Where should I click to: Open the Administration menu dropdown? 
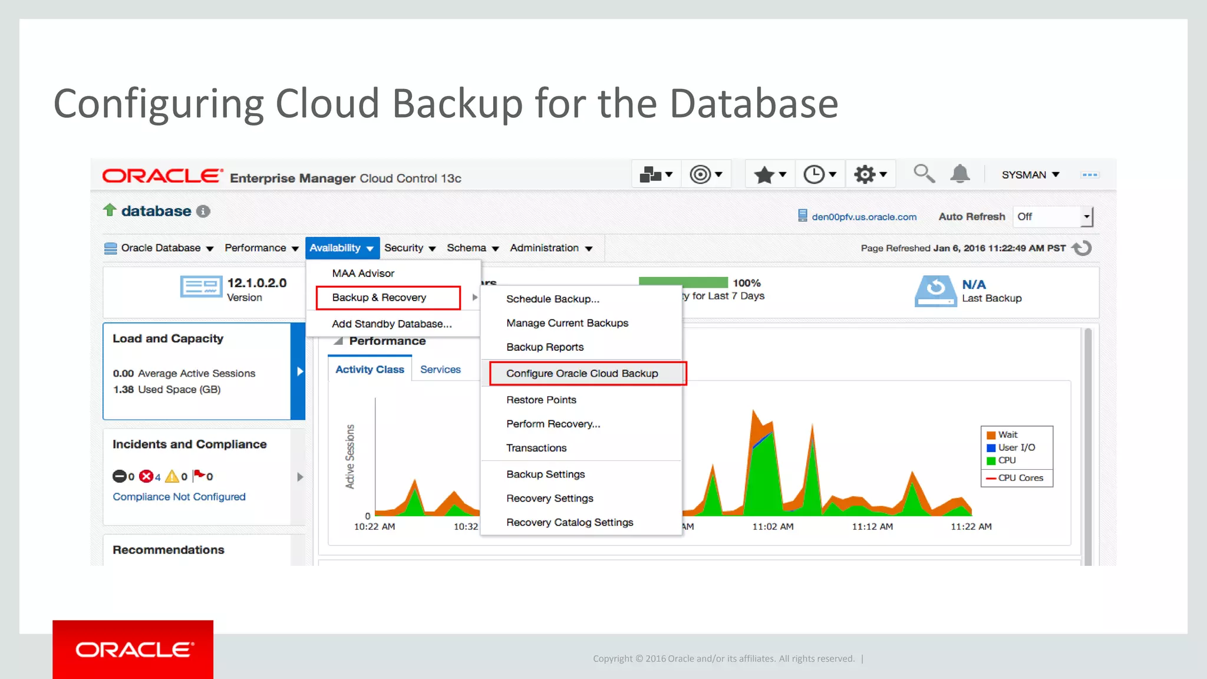(x=551, y=248)
